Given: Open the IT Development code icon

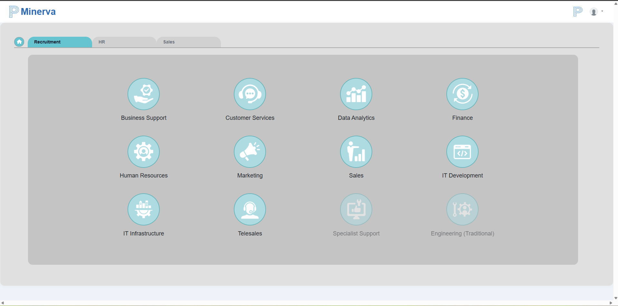Looking at the screenshot, I should [x=462, y=152].
